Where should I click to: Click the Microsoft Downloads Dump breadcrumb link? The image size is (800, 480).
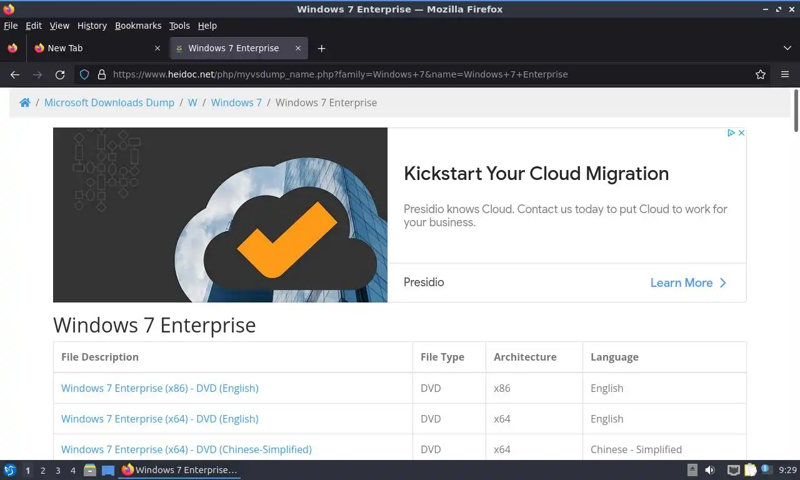[109, 102]
